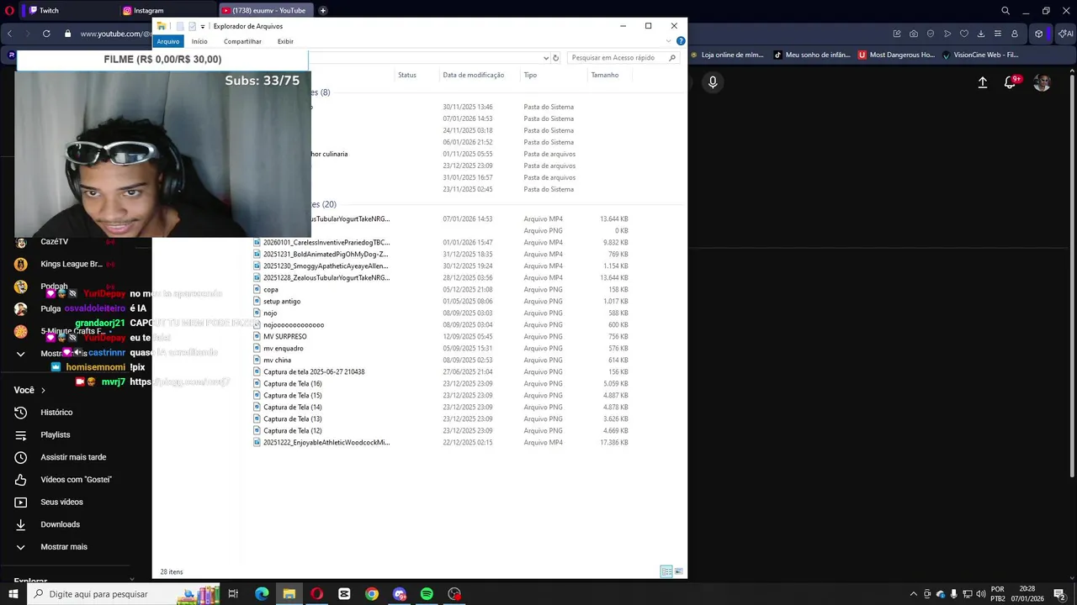1077x605 pixels.
Task: Open the address bar history dropdown
Action: click(545, 58)
